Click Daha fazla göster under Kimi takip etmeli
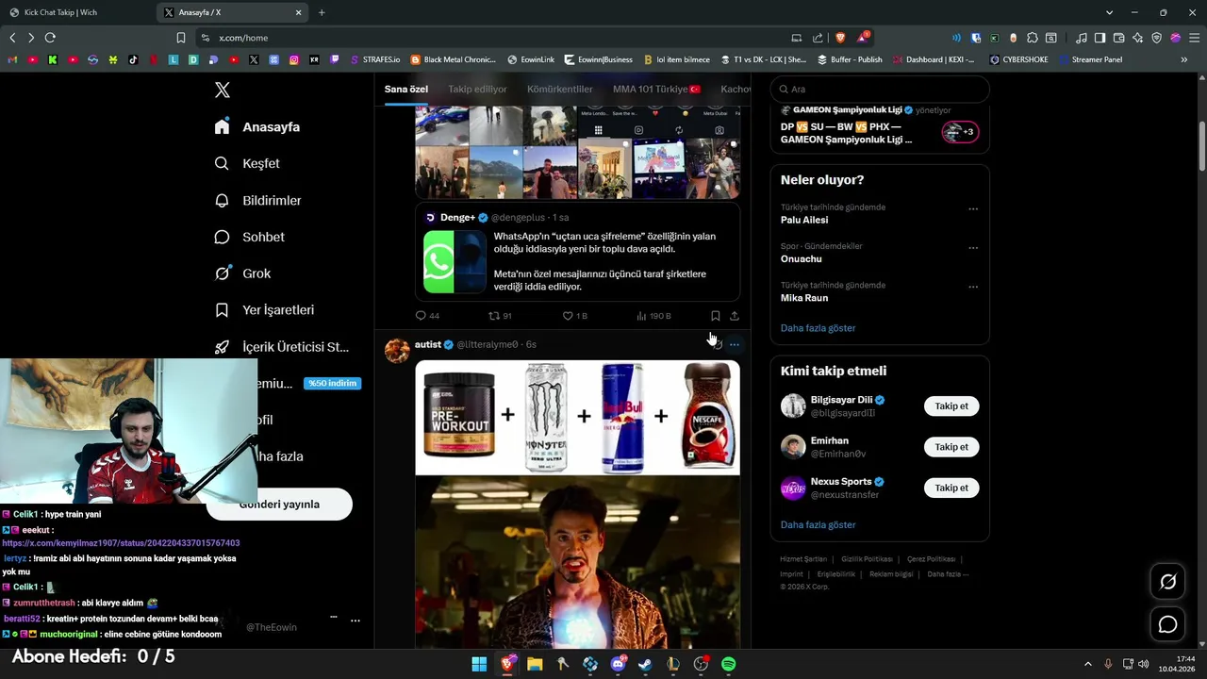The height and width of the screenshot is (679, 1207). 818,524
